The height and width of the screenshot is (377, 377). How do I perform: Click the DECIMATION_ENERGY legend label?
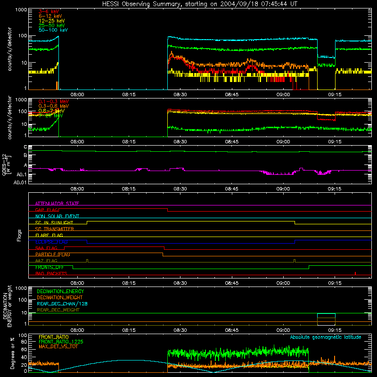(60, 291)
